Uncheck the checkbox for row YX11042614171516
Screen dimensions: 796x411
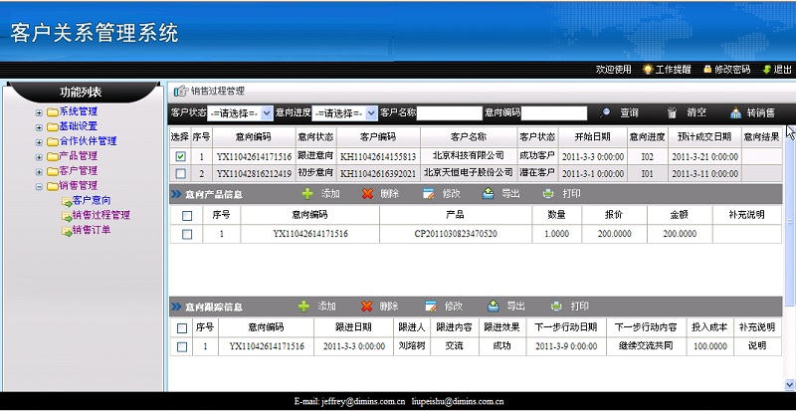(180, 157)
